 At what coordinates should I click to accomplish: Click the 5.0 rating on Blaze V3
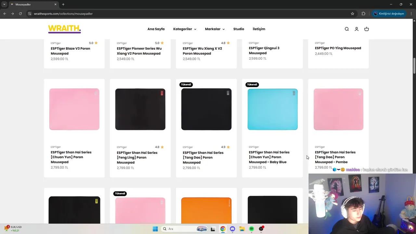pos(93,43)
